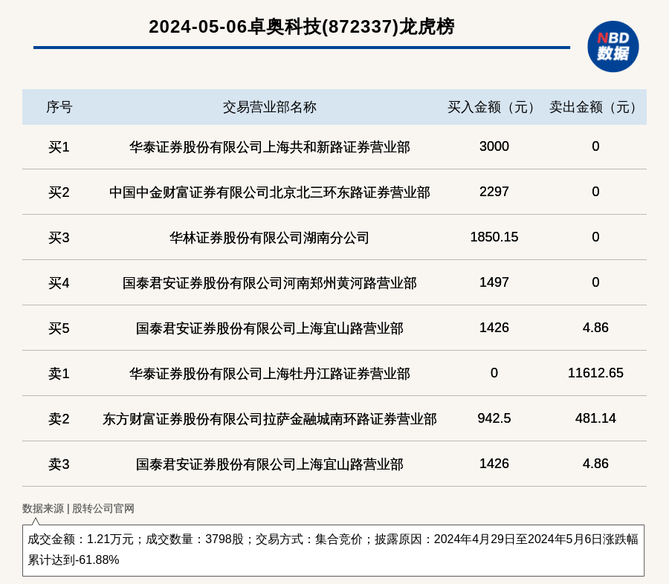This screenshot has height=584, width=669.
Task: Click the 序号 column header
Action: click(x=59, y=107)
